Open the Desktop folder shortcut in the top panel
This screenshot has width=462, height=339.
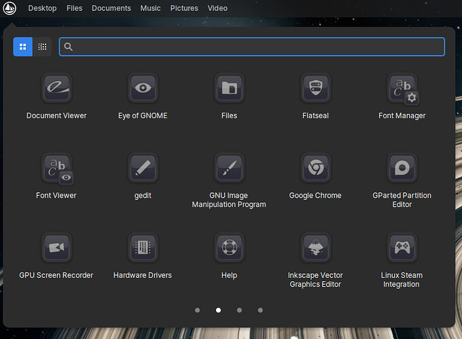coord(42,8)
